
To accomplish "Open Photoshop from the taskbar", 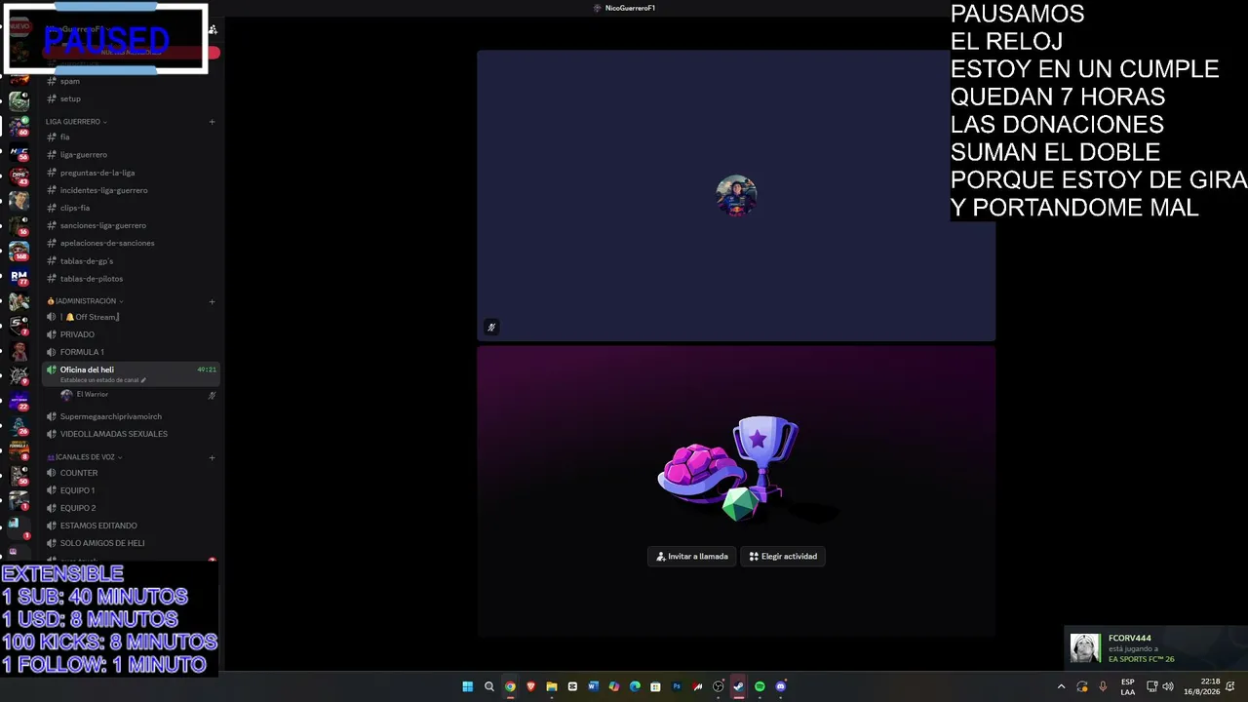I will click(677, 686).
